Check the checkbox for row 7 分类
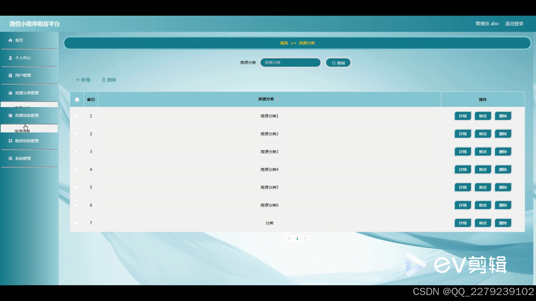The image size is (536, 301). 77,223
